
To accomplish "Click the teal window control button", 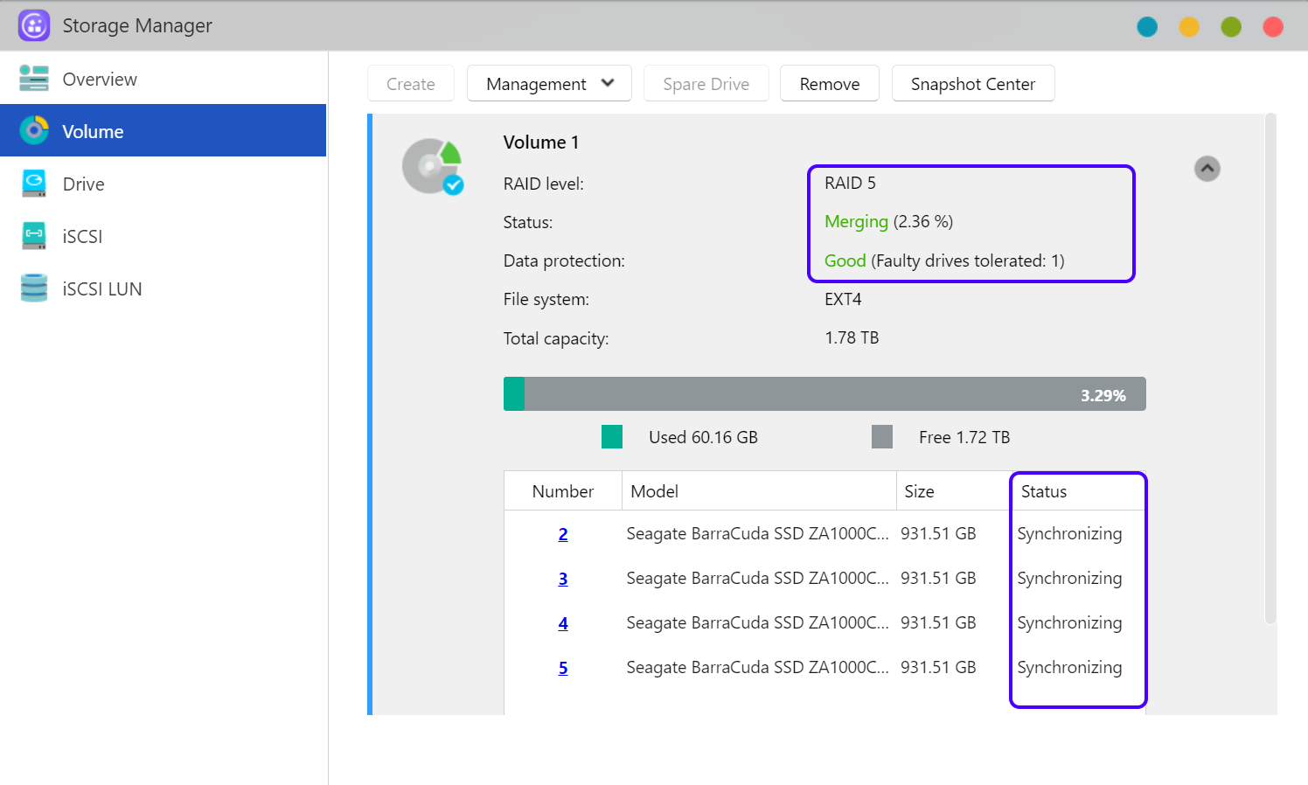I will (1147, 27).
